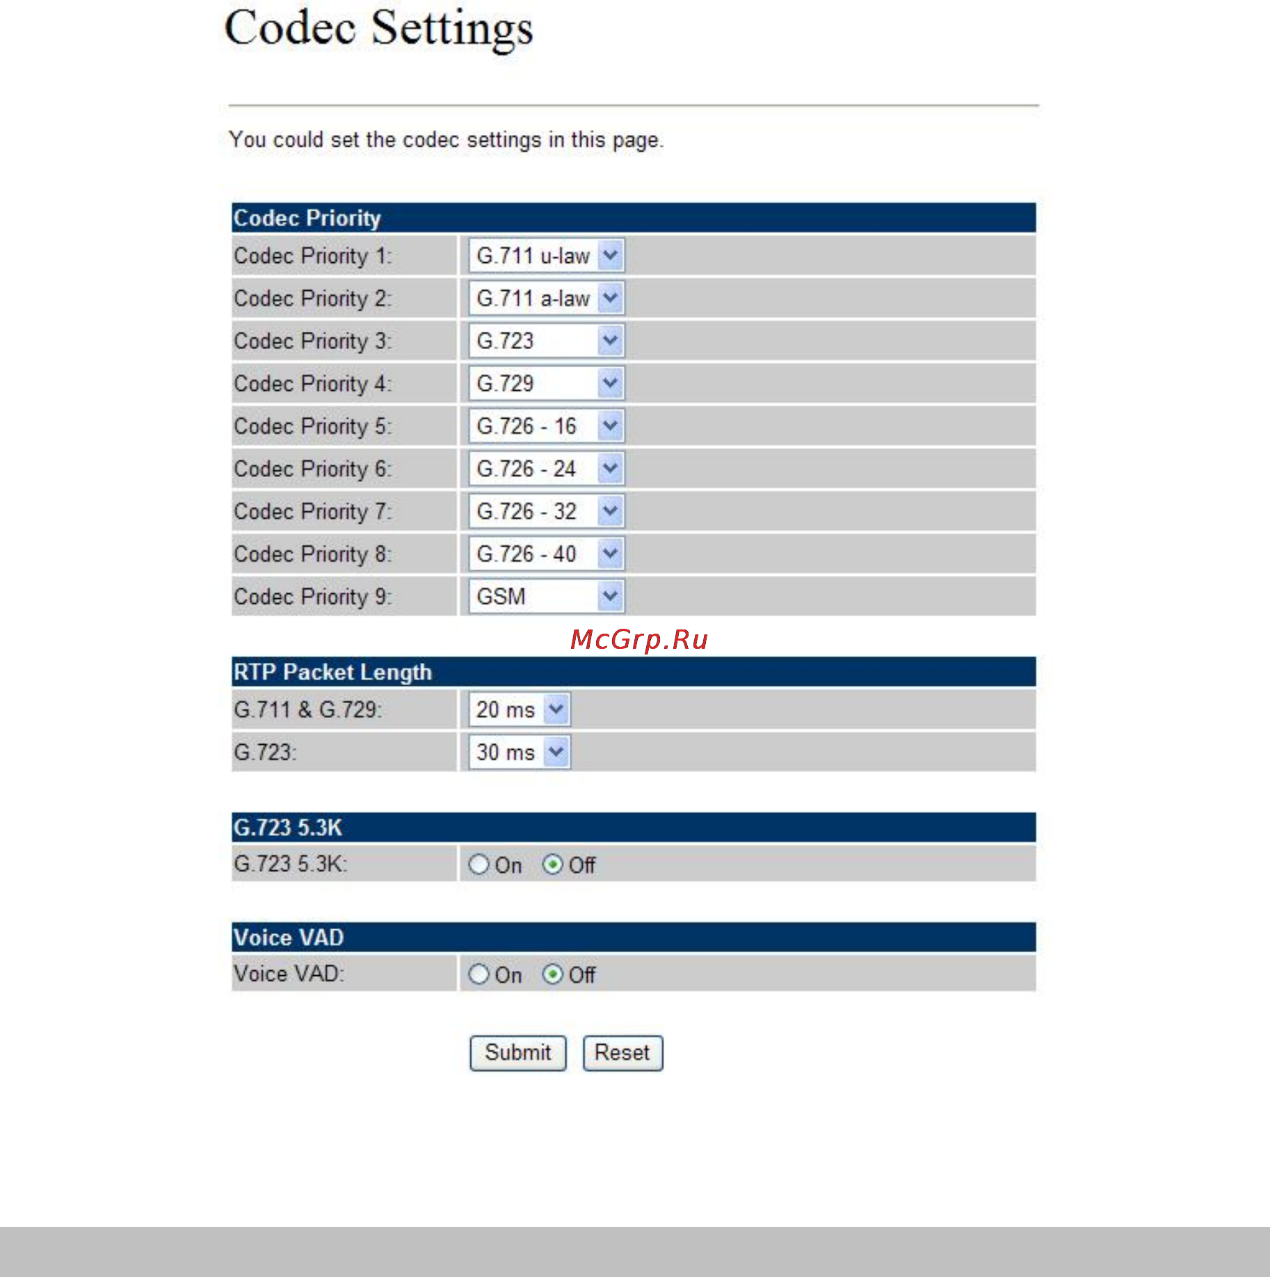Click the Codec Priority 1 label
The height and width of the screenshot is (1277, 1270).
click(x=313, y=256)
